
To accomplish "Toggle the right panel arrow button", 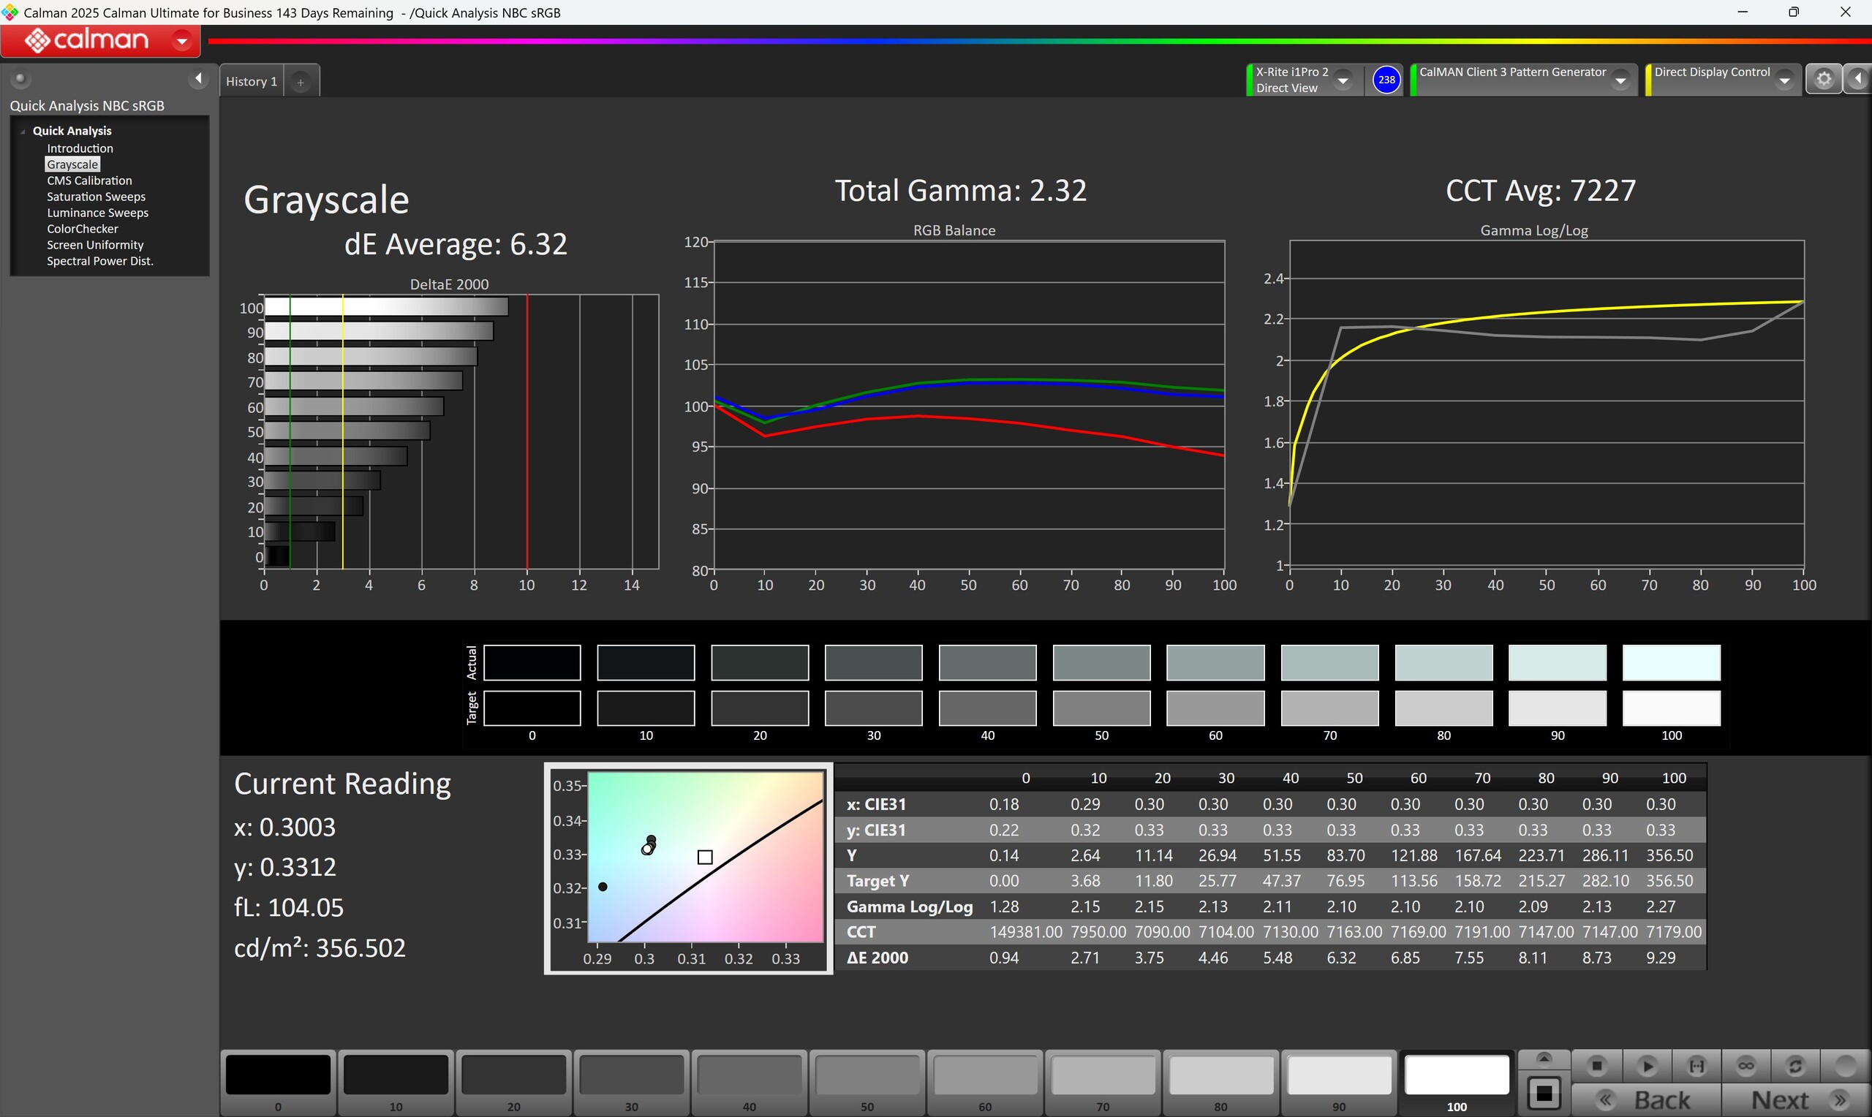I will tap(1857, 79).
